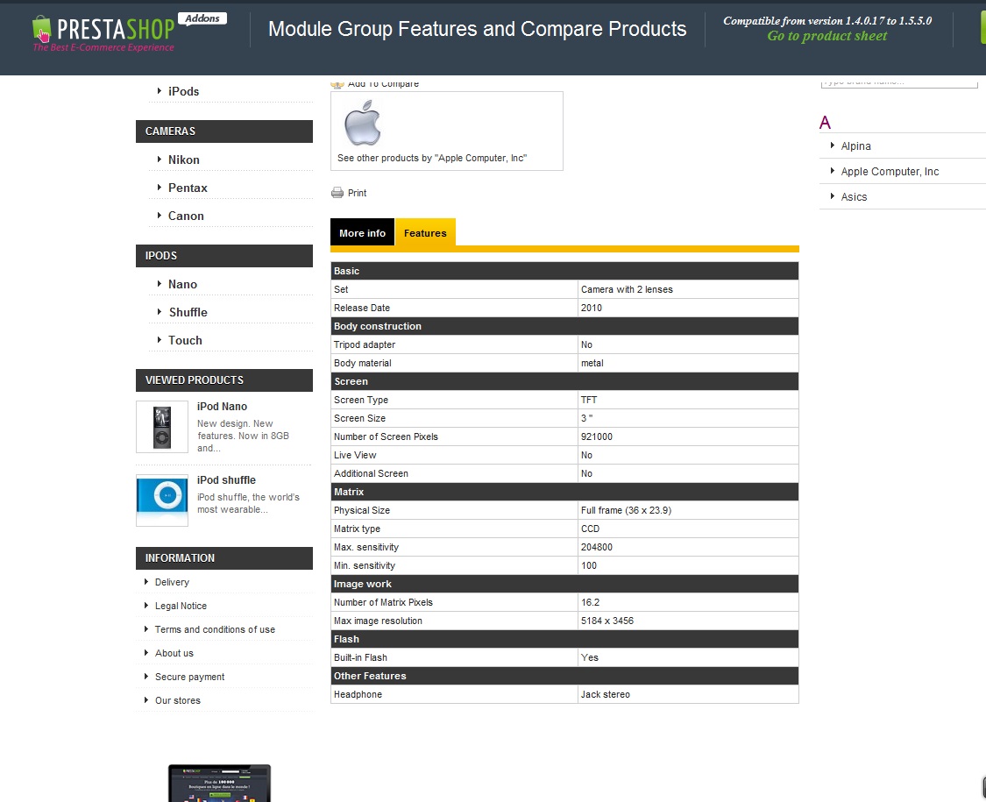Expand the Nano iPods subcategory
Viewport: 986px width, 802px height.
[182, 284]
